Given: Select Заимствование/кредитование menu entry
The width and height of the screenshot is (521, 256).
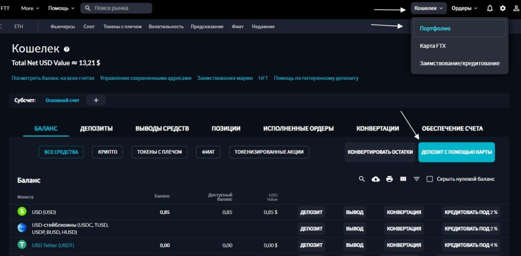Looking at the screenshot, I should 459,63.
